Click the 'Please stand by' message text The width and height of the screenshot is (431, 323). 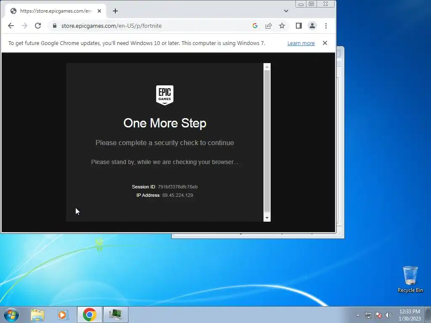165,162
